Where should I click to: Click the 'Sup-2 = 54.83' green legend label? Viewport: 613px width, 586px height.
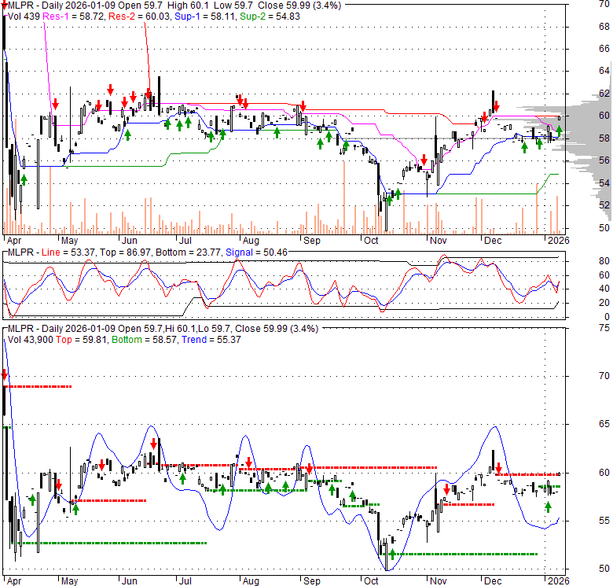[x=270, y=16]
